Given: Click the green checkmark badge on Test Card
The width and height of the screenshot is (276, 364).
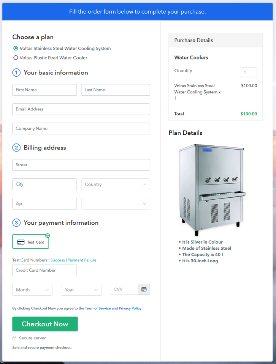Looking at the screenshot, I should click(48, 236).
